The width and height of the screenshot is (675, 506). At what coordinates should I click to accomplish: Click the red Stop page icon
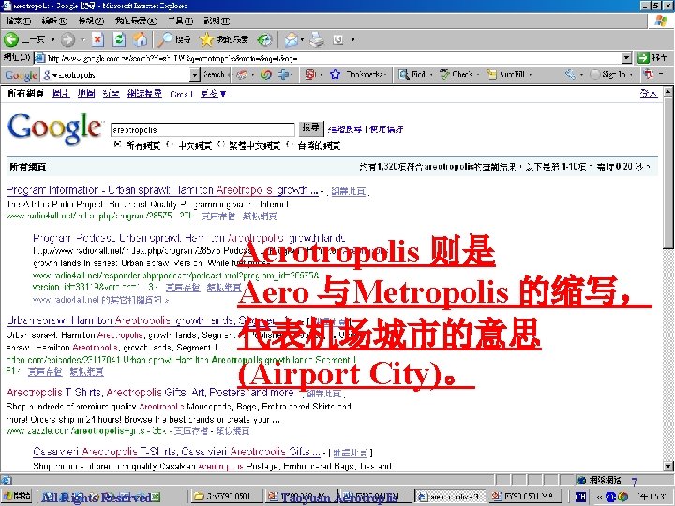97,39
